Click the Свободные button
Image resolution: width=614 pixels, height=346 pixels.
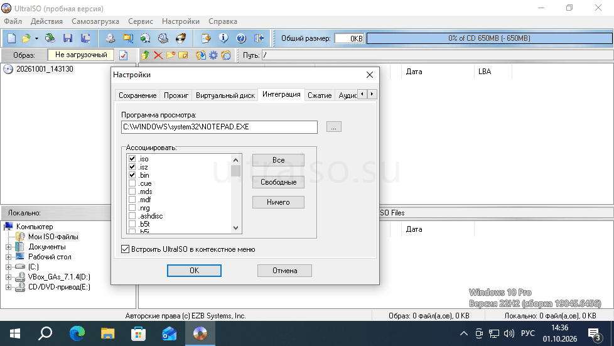[278, 182]
